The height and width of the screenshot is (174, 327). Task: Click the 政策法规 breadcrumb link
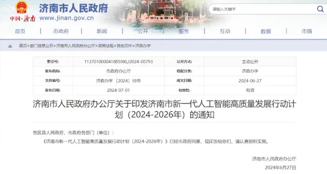tap(106, 46)
